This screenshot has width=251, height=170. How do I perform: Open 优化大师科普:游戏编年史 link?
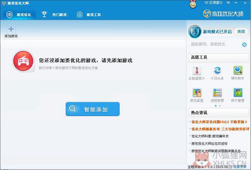[209, 136]
